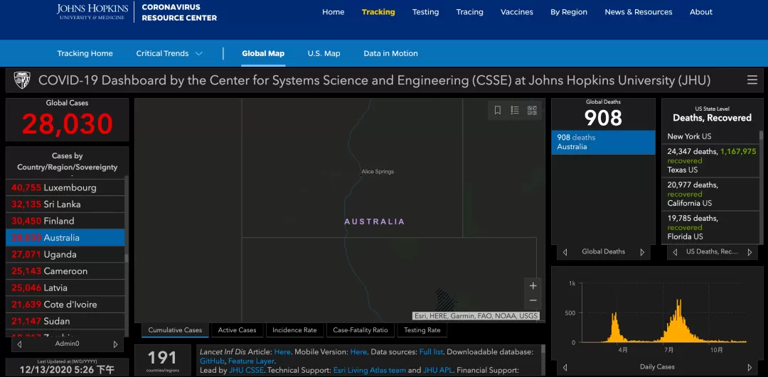Select Sri Lanka in the country list
The width and height of the screenshot is (768, 377).
[x=65, y=204]
